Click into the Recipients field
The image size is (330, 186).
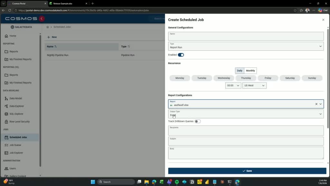click(246, 130)
